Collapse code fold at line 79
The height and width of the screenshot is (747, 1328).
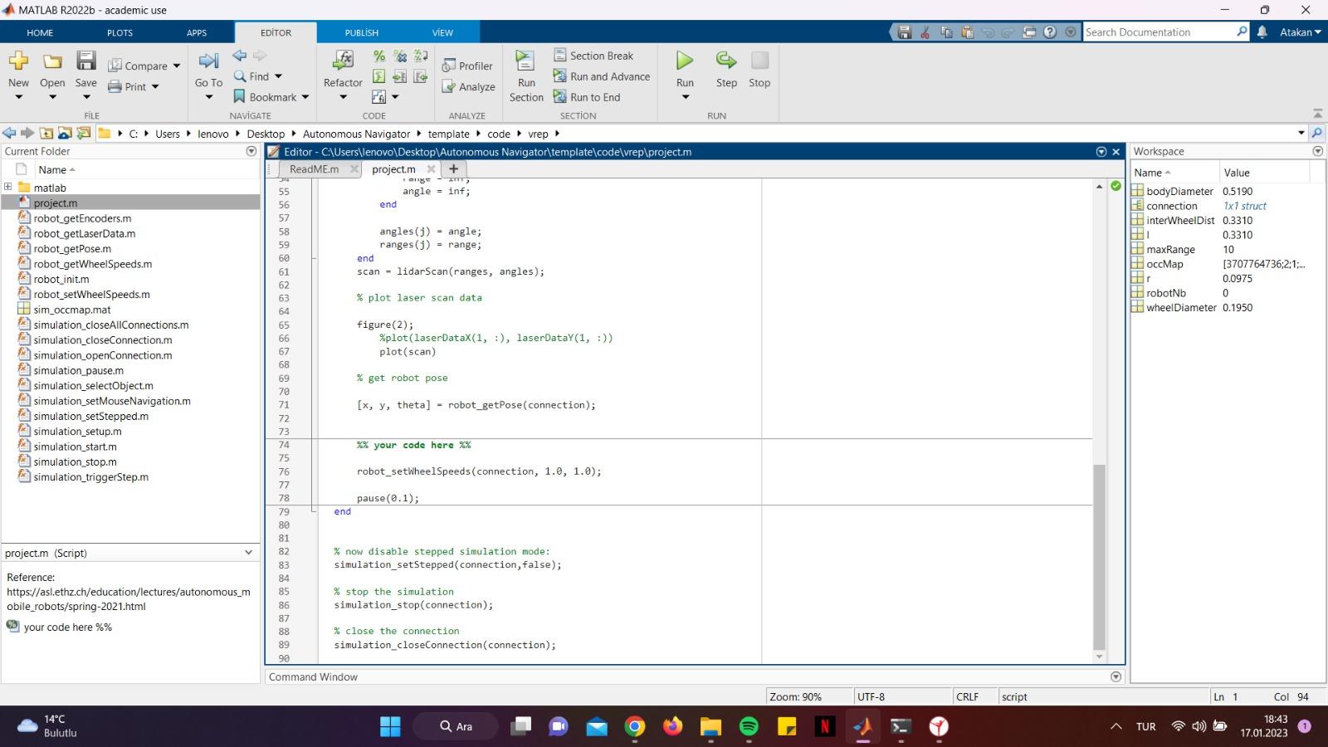coord(314,511)
